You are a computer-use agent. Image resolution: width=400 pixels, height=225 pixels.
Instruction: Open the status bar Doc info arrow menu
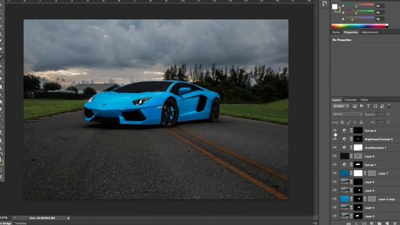[68, 218]
